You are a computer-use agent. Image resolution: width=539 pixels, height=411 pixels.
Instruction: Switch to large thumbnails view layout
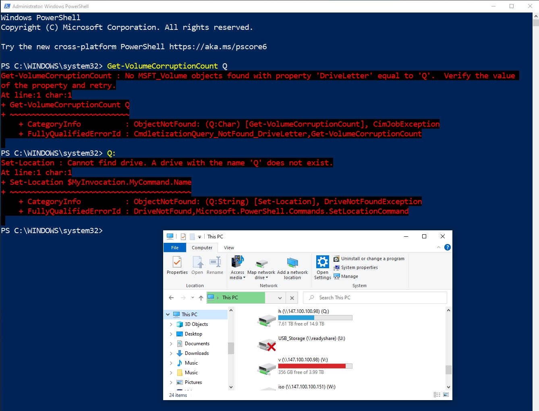(x=446, y=395)
